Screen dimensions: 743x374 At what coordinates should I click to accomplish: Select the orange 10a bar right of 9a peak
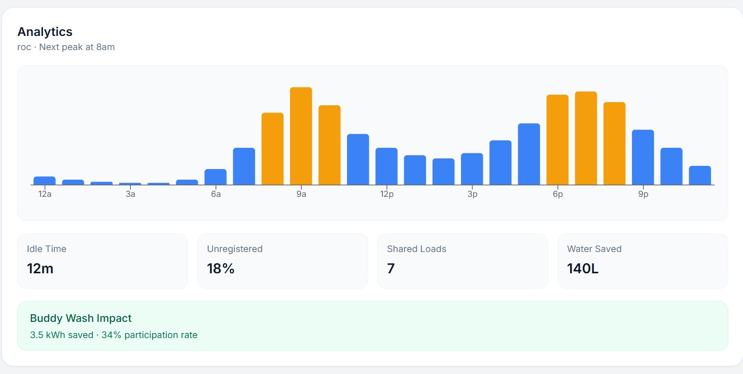(329, 145)
